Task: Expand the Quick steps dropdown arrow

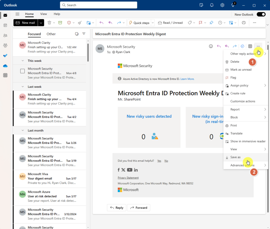Action: tap(153, 23)
